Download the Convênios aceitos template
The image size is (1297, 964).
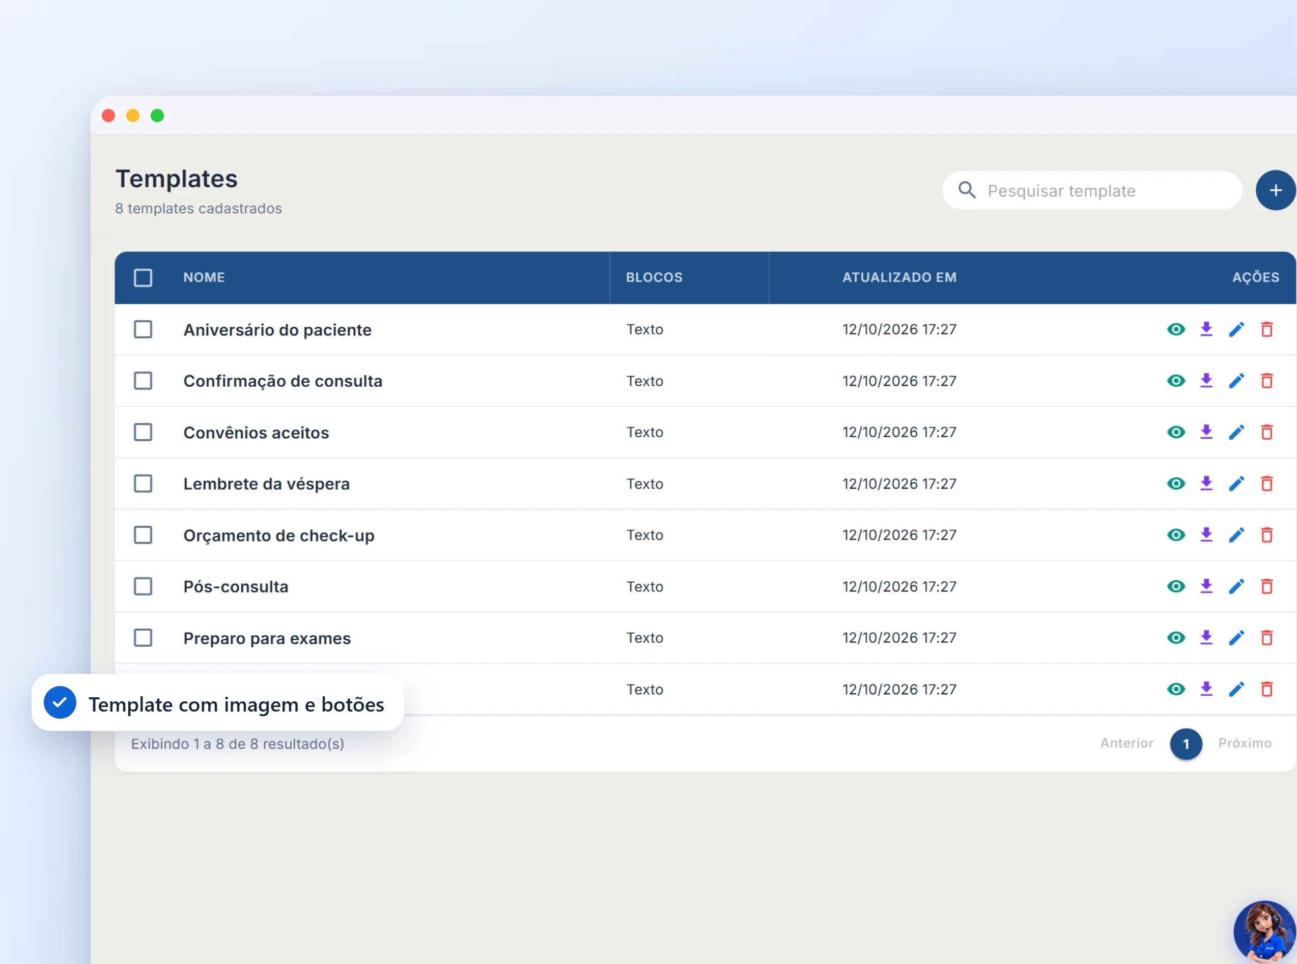click(1206, 432)
